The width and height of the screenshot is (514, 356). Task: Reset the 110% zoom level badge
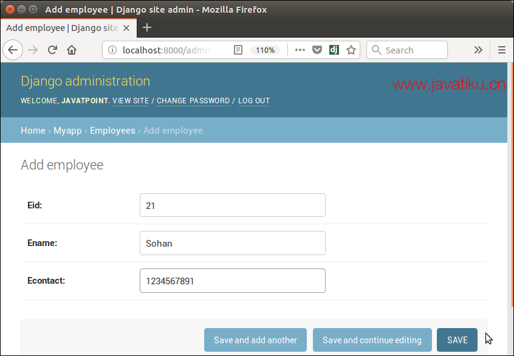tap(265, 50)
